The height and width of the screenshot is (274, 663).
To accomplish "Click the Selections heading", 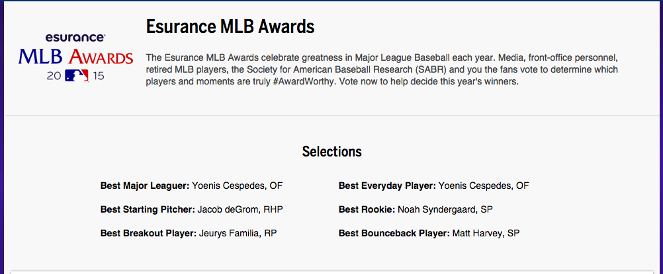I will [332, 152].
